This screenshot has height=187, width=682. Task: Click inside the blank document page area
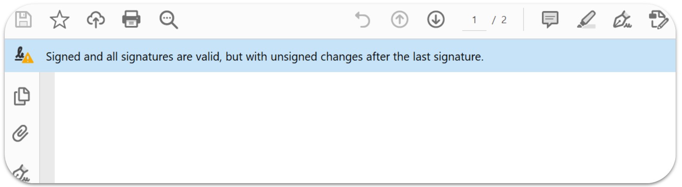coord(364,128)
